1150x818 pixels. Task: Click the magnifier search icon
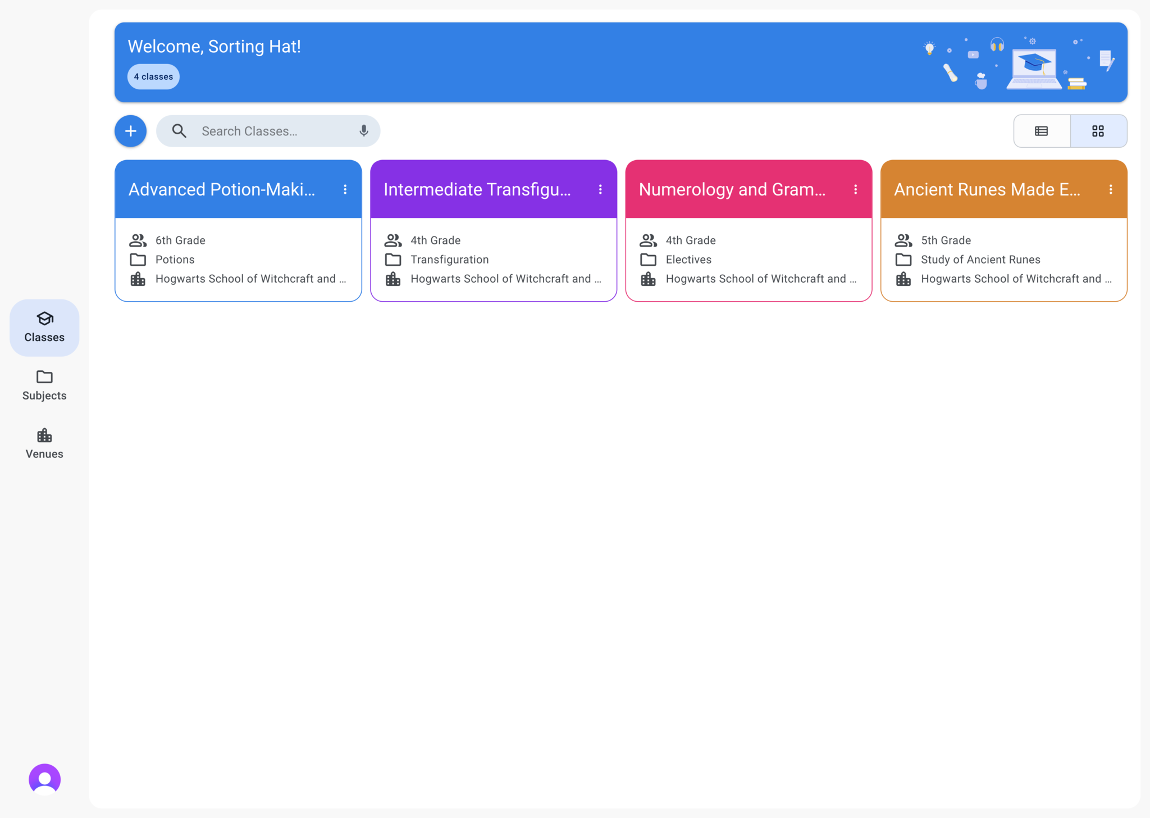(179, 131)
